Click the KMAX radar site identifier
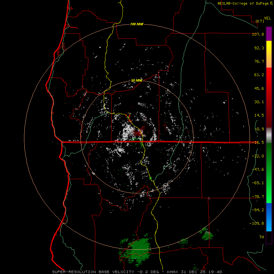This screenshot has height=274, width=274. coord(173,272)
